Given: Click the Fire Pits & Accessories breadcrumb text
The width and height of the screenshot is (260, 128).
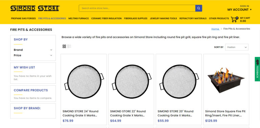Looking at the screenshot, I should pyautogui.click(x=237, y=29).
